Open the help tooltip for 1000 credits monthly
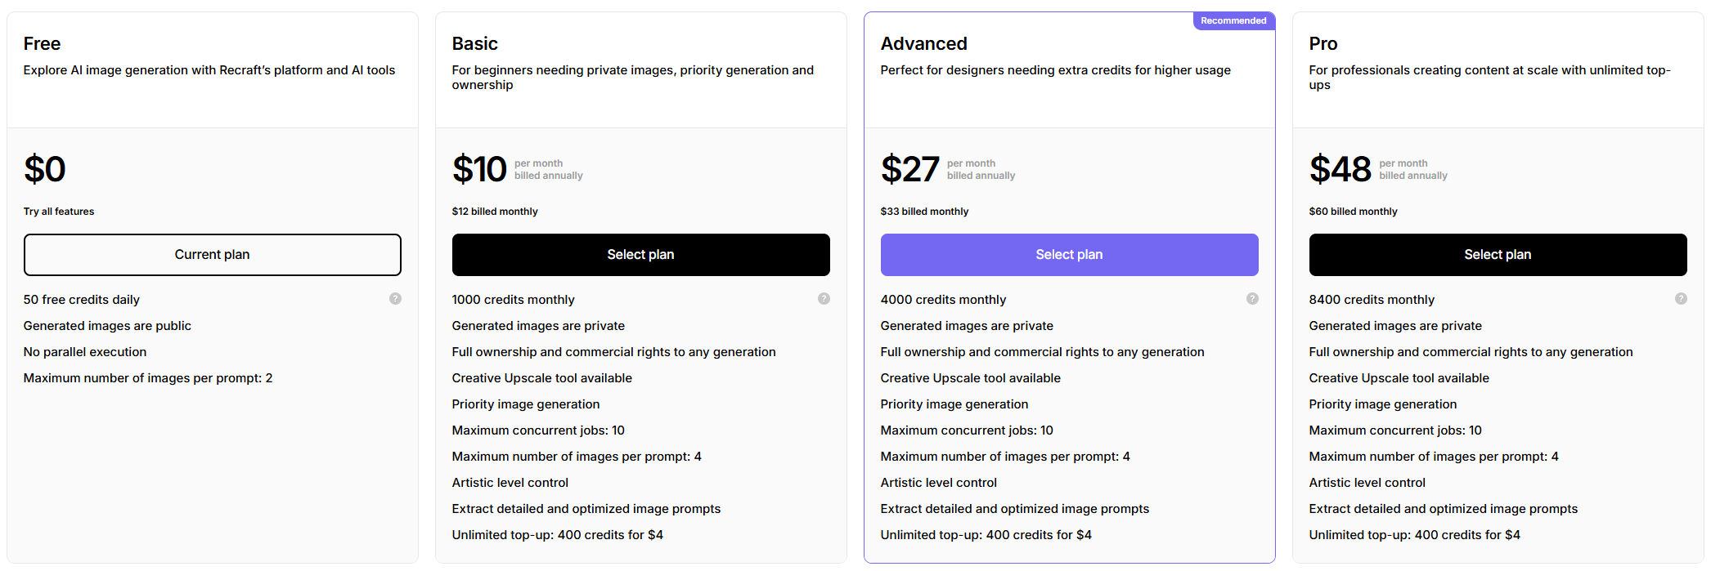 tap(824, 299)
